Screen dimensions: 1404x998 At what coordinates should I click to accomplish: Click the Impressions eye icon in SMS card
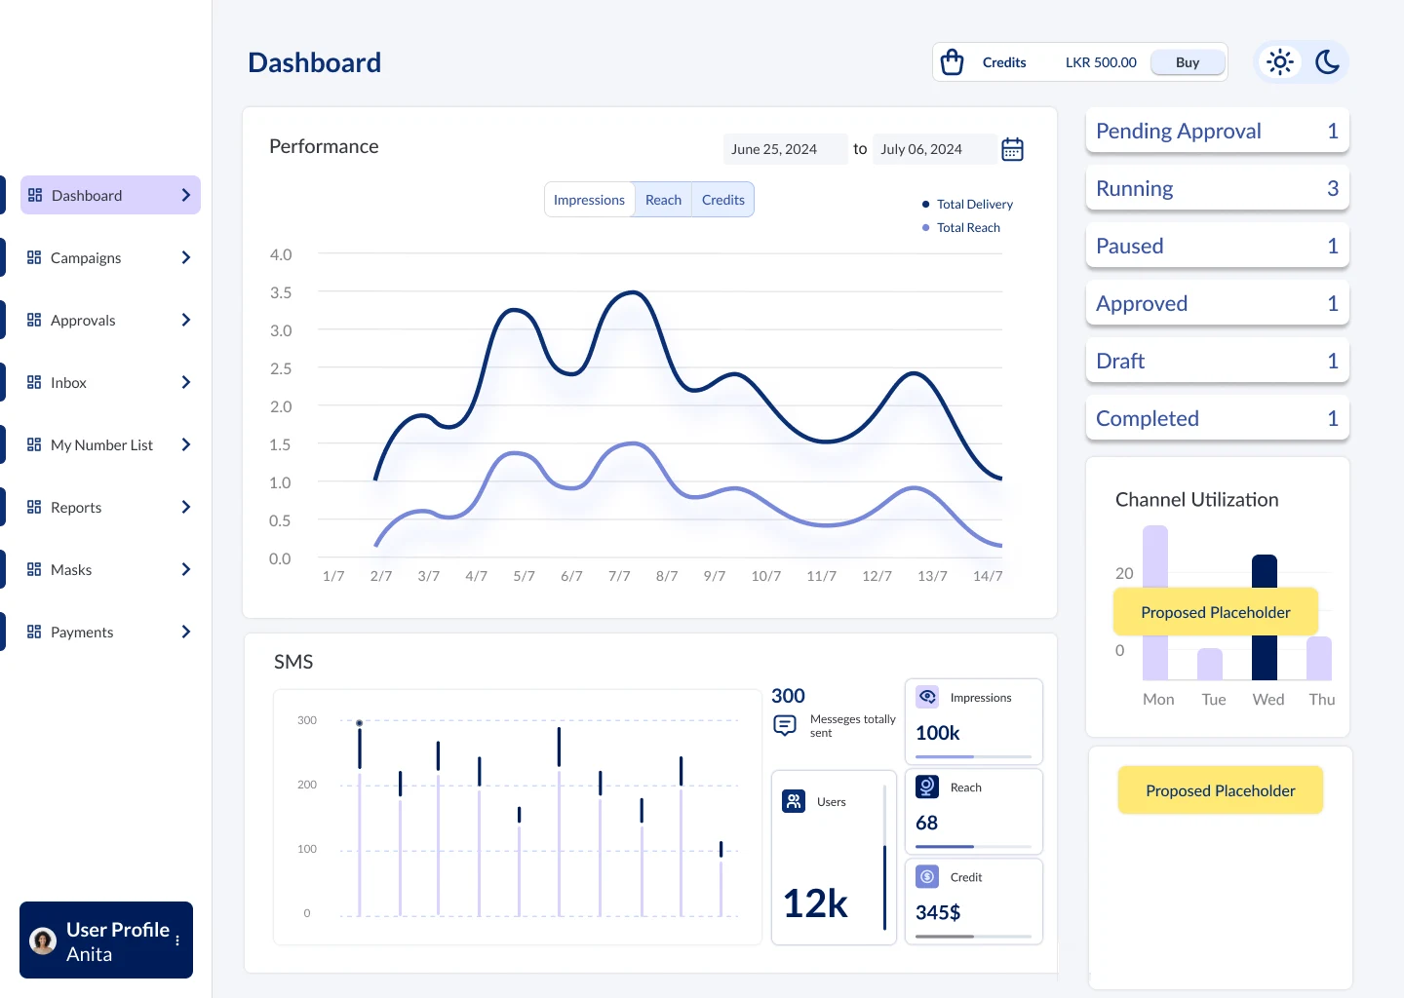click(x=927, y=697)
